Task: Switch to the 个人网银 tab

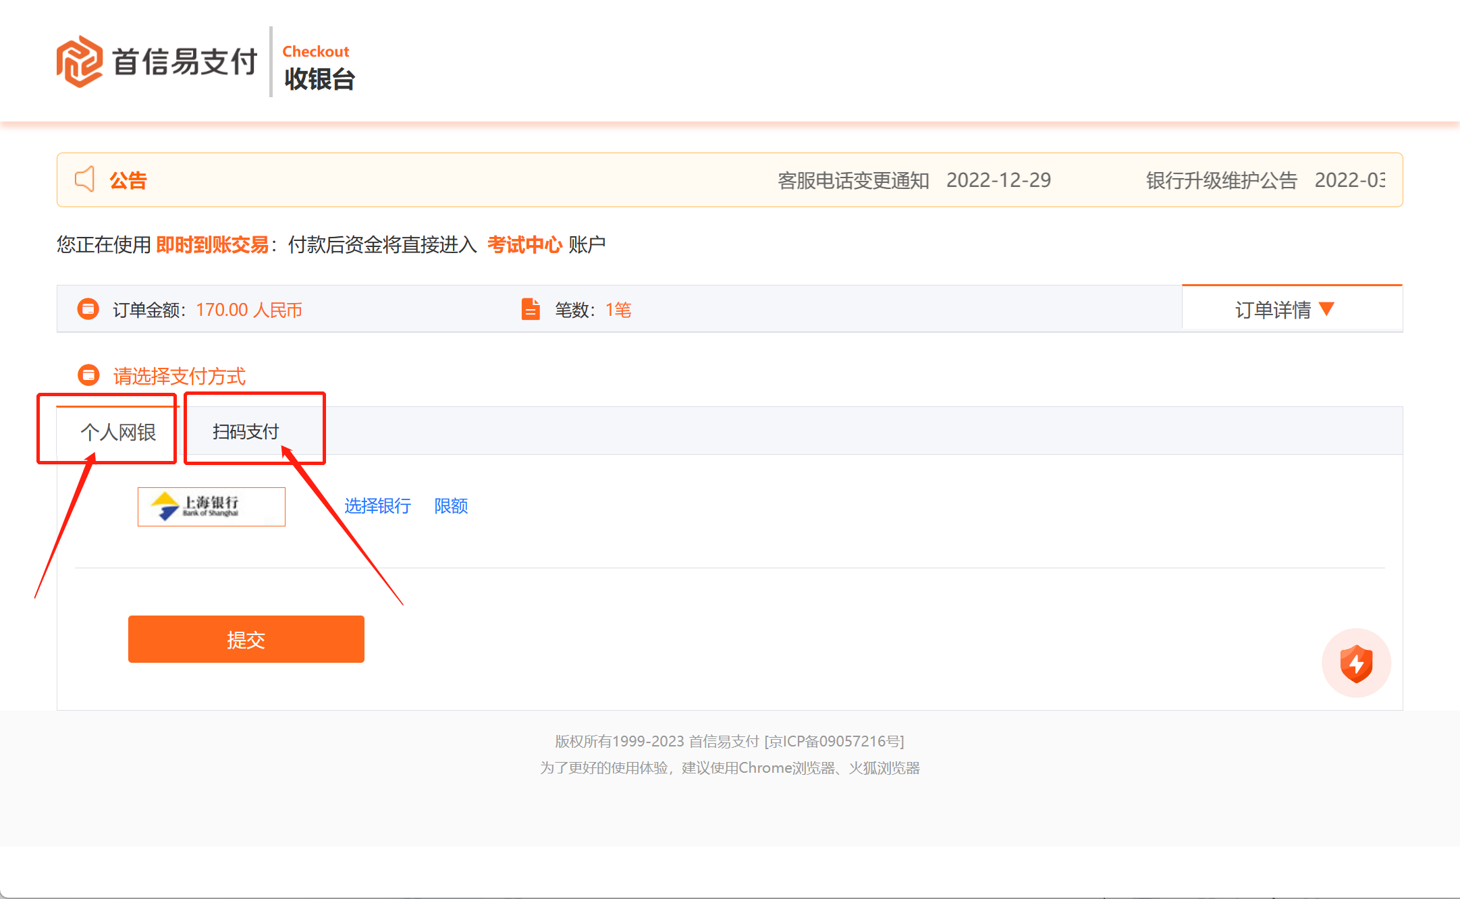Action: [118, 432]
